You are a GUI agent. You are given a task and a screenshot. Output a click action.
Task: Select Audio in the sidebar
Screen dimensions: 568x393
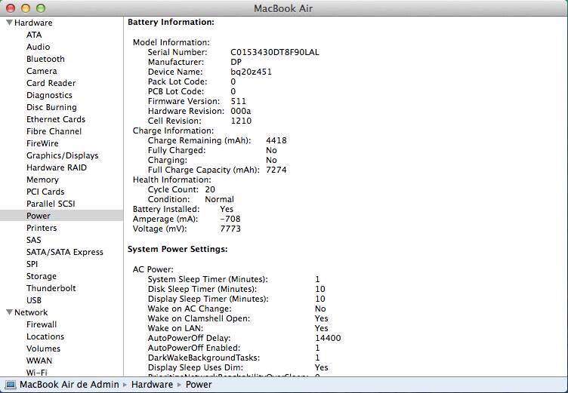(38, 47)
